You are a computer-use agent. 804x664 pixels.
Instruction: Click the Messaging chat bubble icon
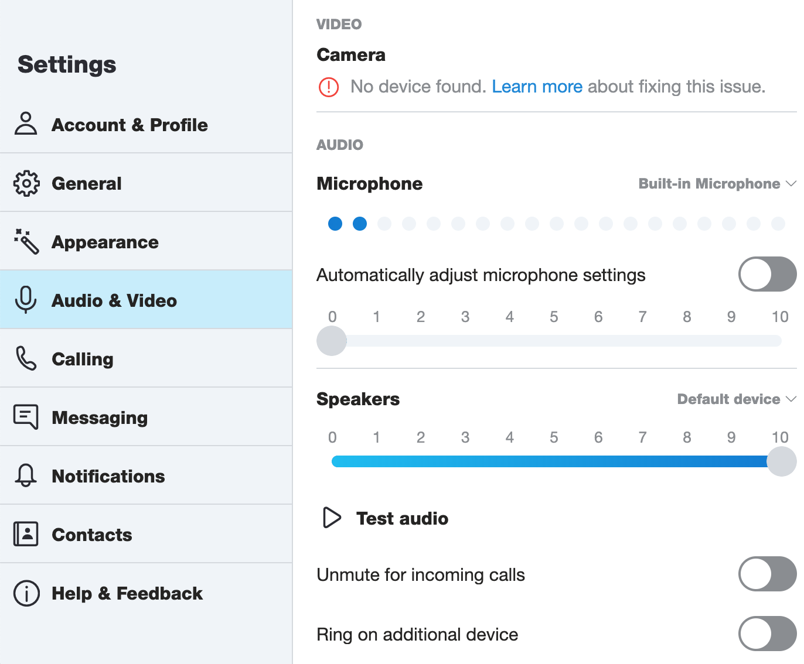[26, 417]
